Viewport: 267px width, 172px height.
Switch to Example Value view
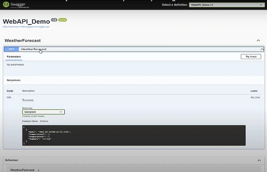[30, 121]
